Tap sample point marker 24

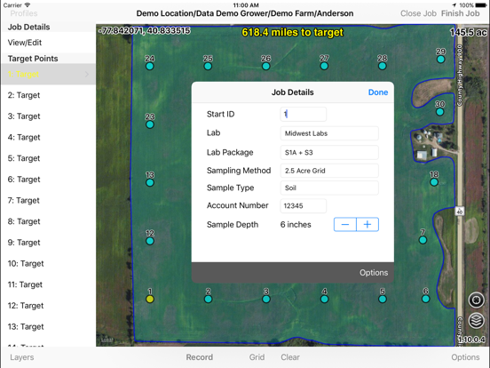pos(150,66)
